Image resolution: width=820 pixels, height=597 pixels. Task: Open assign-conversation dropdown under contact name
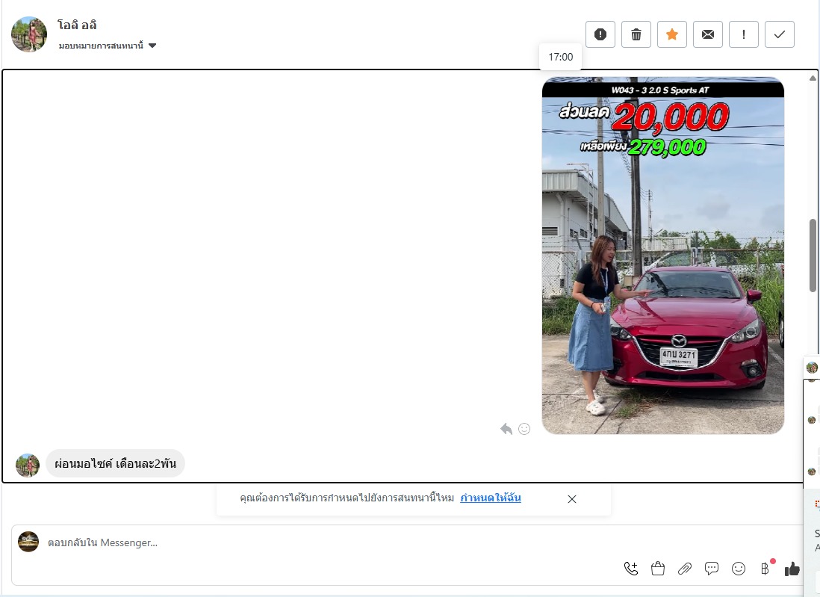pyautogui.click(x=108, y=46)
